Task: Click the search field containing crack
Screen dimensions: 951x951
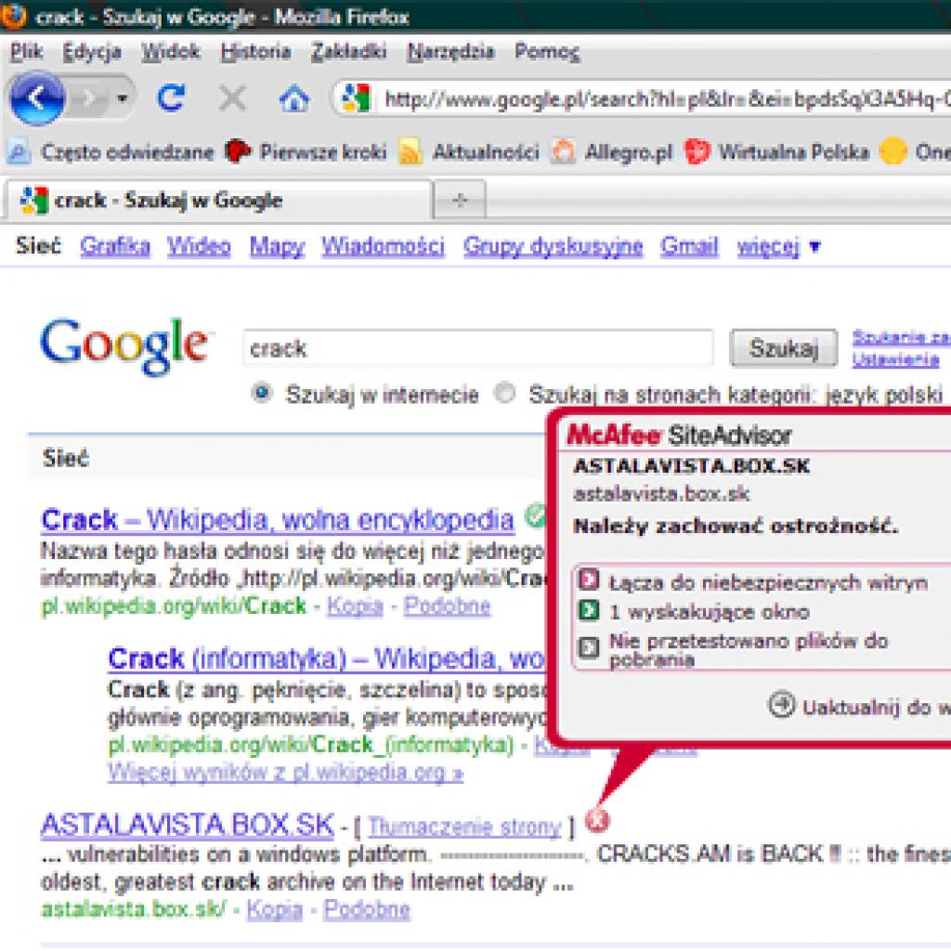Action: point(478,347)
